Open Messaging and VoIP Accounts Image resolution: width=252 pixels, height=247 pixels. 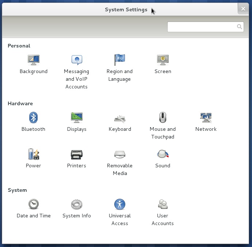(x=77, y=60)
